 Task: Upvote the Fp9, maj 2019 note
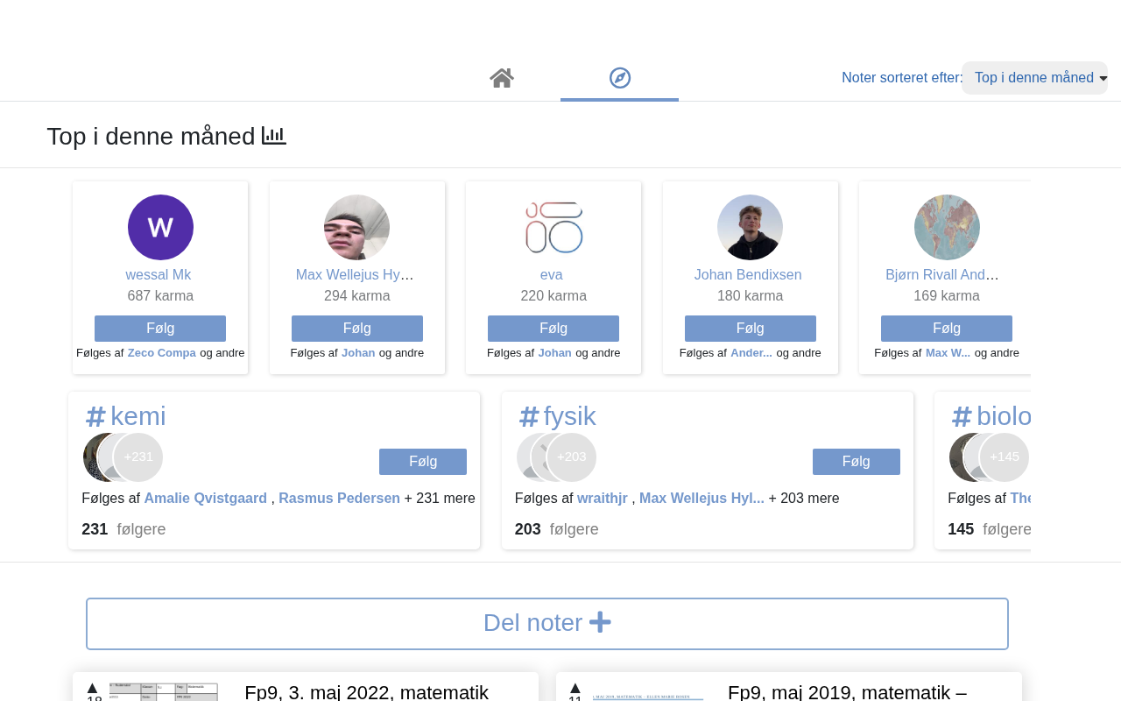coord(575,688)
